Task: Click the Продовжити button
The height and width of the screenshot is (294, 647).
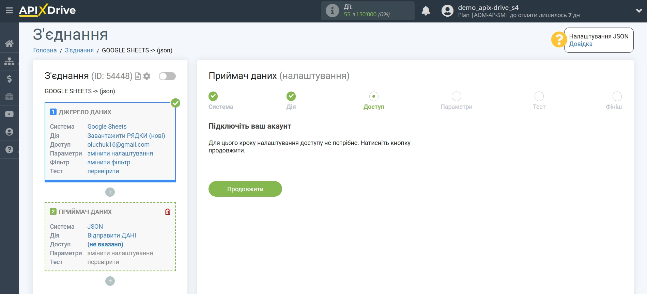Action: click(245, 189)
